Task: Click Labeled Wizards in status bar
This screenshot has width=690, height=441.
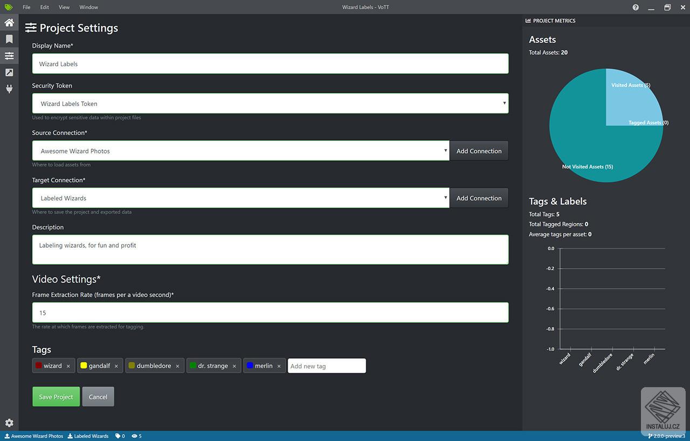Action: [x=88, y=436]
